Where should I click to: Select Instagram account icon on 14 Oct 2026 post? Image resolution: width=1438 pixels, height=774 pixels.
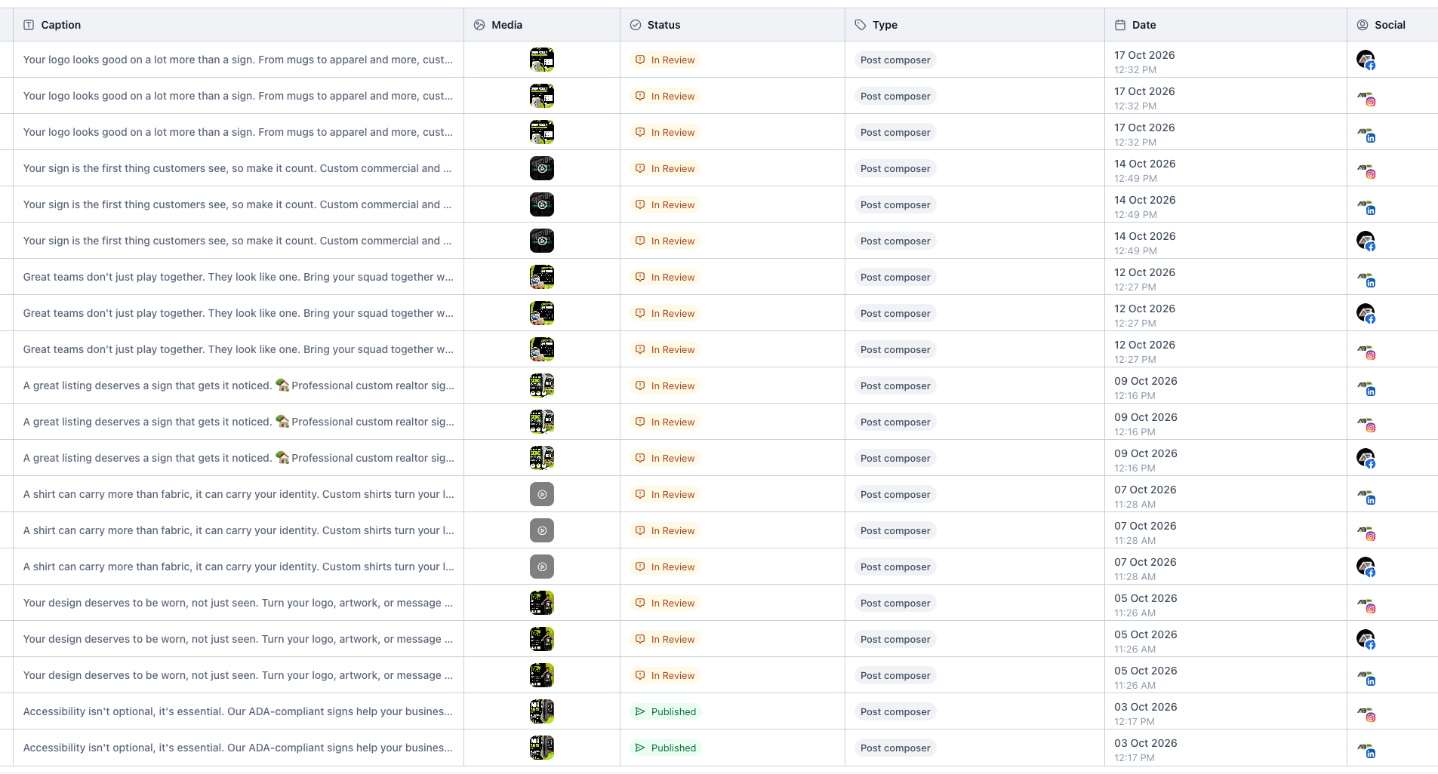[1366, 170]
